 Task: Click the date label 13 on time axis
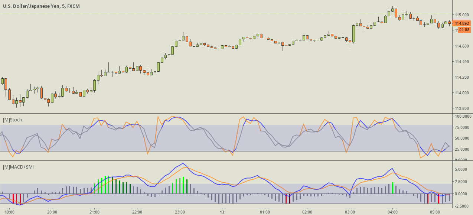(222, 212)
